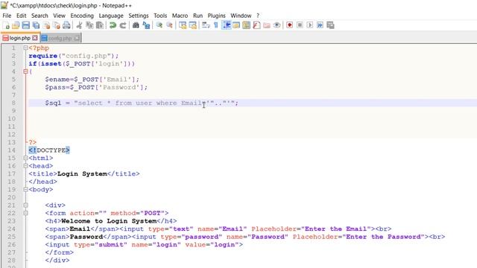Toggle synchronized vertical scrolling
This screenshot has width=477, height=268.
pyautogui.click(x=183, y=25)
